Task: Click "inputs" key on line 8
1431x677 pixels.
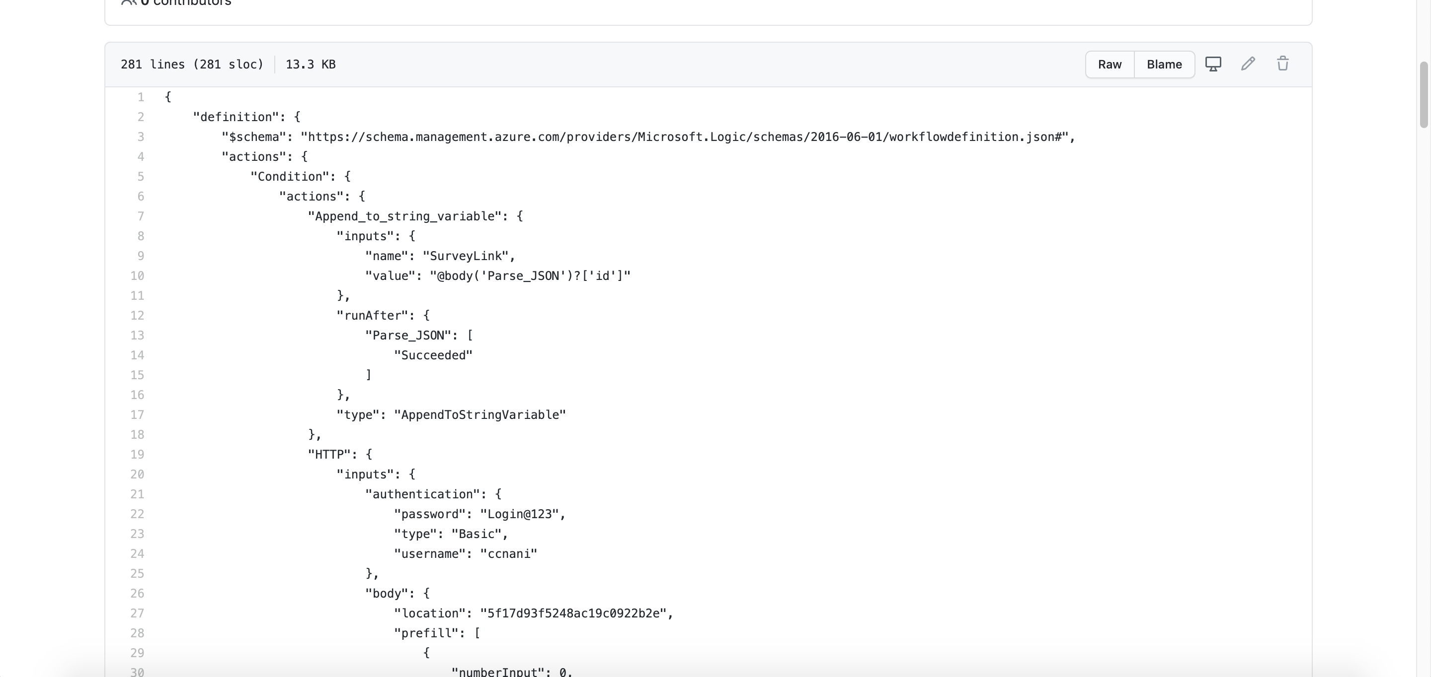Action: [x=365, y=236]
